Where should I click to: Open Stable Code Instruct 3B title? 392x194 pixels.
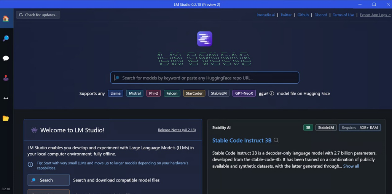(242, 140)
